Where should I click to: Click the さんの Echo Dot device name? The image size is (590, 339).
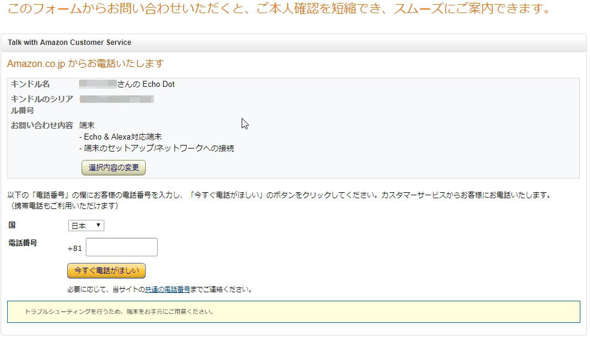(x=146, y=84)
